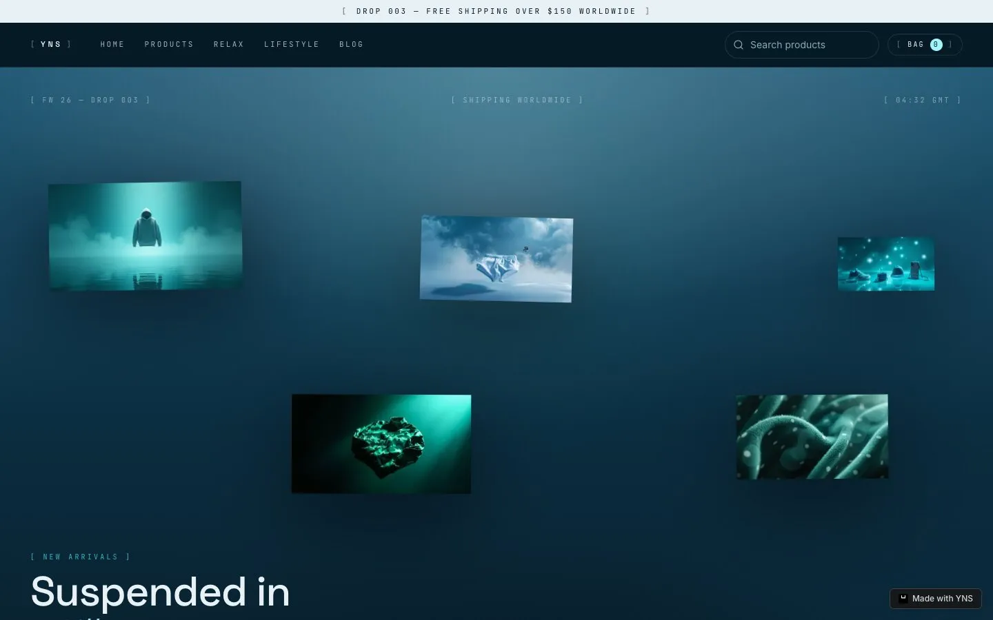The width and height of the screenshot is (993, 620).
Task: View the green crystal rock image
Action: [x=381, y=444]
